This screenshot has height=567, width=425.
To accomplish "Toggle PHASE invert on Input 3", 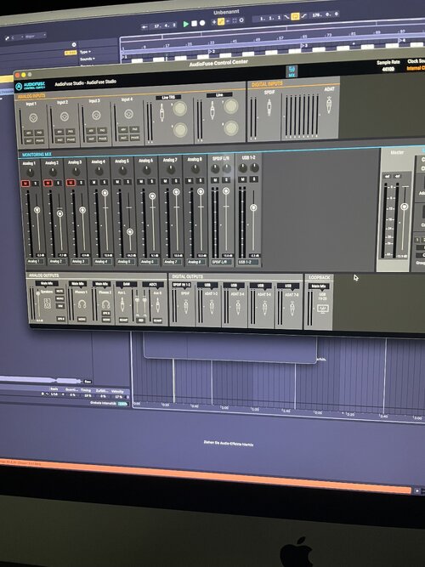I will [x=102, y=139].
